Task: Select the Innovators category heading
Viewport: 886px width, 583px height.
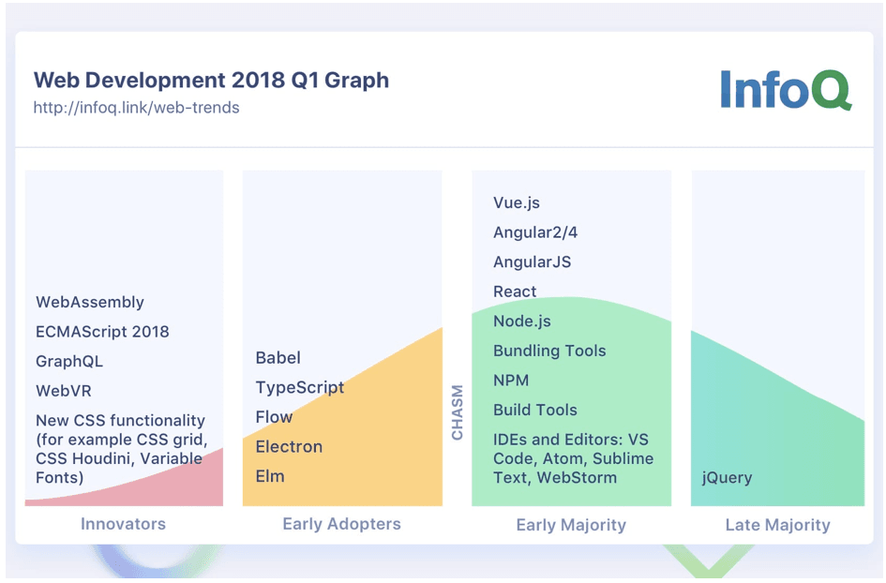Action: 123,526
